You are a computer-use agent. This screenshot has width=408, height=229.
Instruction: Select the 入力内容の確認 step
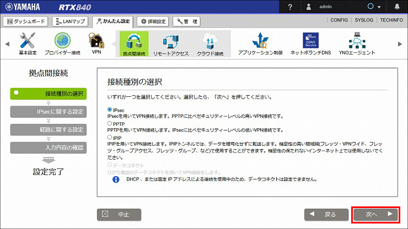pyautogui.click(x=49, y=148)
